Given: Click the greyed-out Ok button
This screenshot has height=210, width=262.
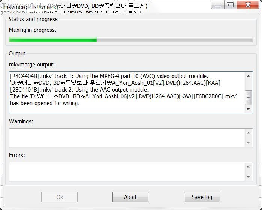Looking at the screenshot, I should 60,197.
